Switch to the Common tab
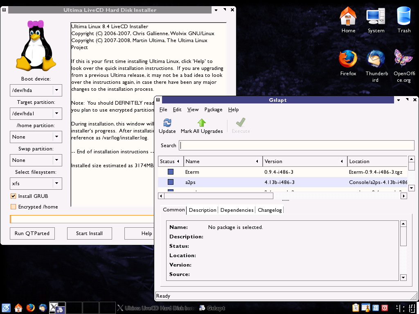Image resolution: width=419 pixels, height=314 pixels. (x=173, y=210)
